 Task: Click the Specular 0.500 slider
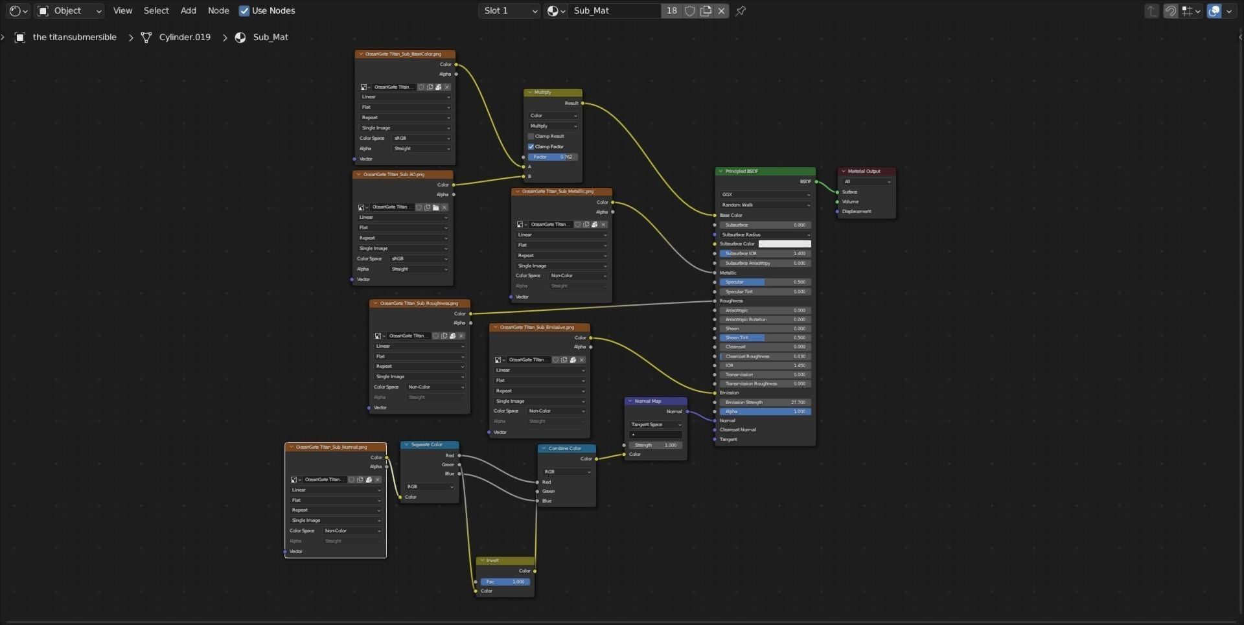(x=765, y=282)
